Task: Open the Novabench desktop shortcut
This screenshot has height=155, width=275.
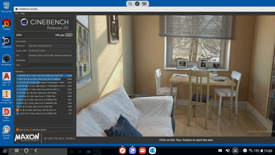Action: (6, 60)
